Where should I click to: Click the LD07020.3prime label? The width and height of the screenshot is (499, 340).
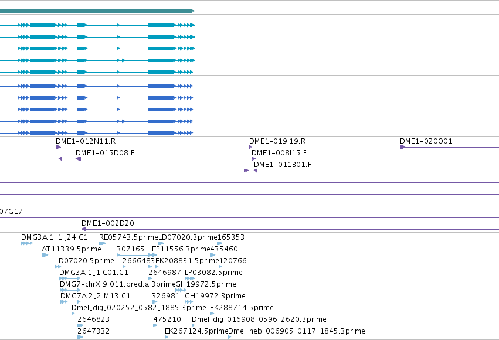pos(188,237)
